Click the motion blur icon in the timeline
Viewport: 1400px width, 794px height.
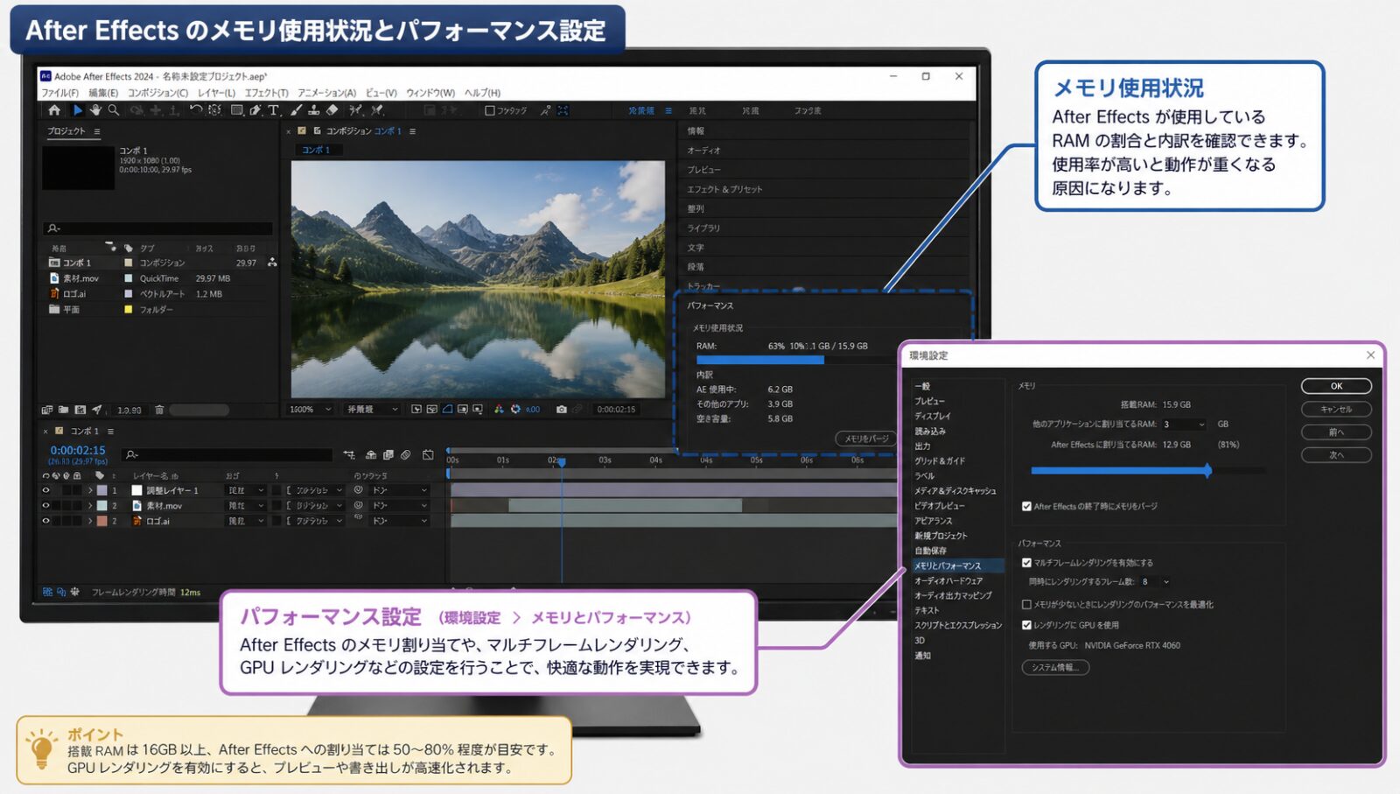406,454
